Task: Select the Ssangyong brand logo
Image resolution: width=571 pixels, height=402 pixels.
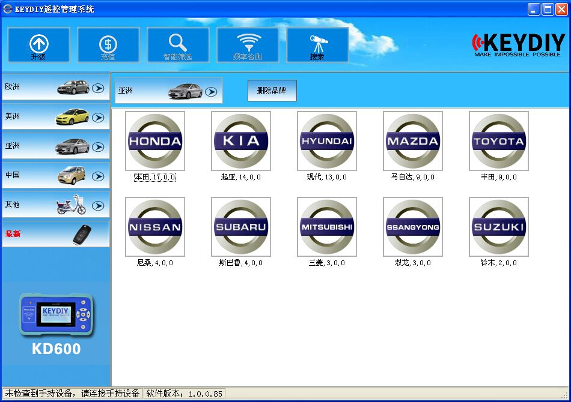Action: point(413,227)
